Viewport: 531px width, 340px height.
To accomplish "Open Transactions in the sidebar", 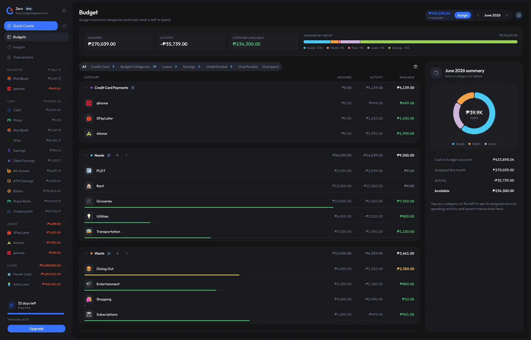I will [x=36, y=57].
